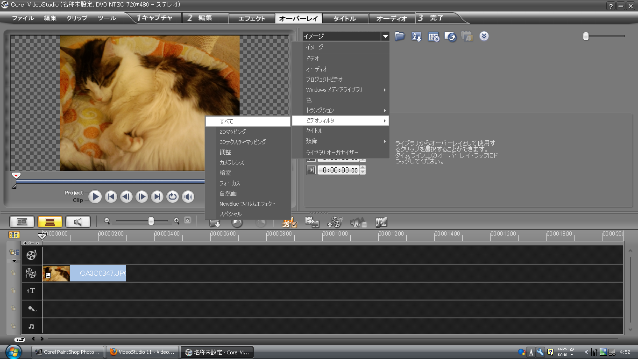Viewport: 638px width, 359px height.
Task: Choose the カメラレンズ filter category
Action: [x=248, y=163]
